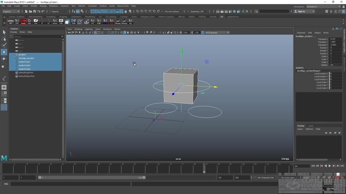Viewport: 346px width, 194px height.
Task: Click the Translate X value field
Action: (x=336, y=39)
